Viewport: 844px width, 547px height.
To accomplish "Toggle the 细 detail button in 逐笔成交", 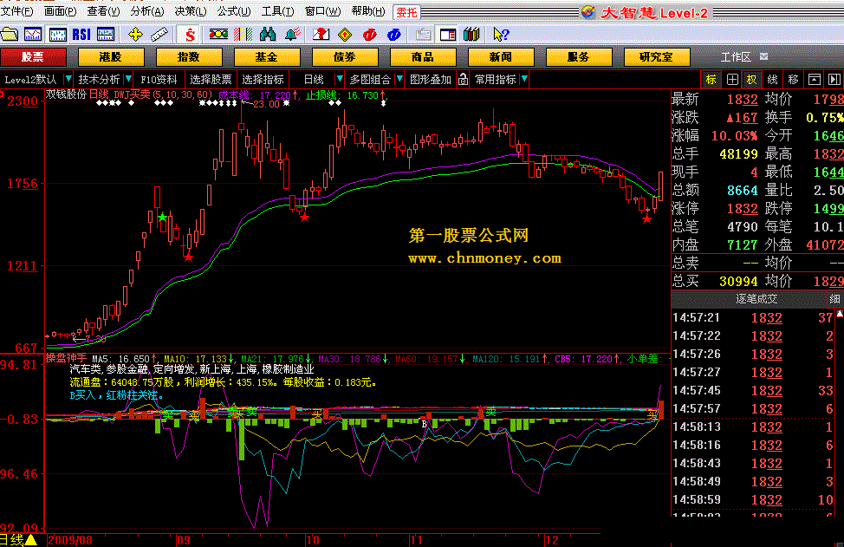I will click(834, 299).
